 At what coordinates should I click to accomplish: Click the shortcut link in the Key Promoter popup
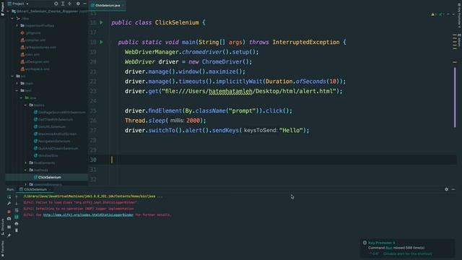[x=374, y=253]
